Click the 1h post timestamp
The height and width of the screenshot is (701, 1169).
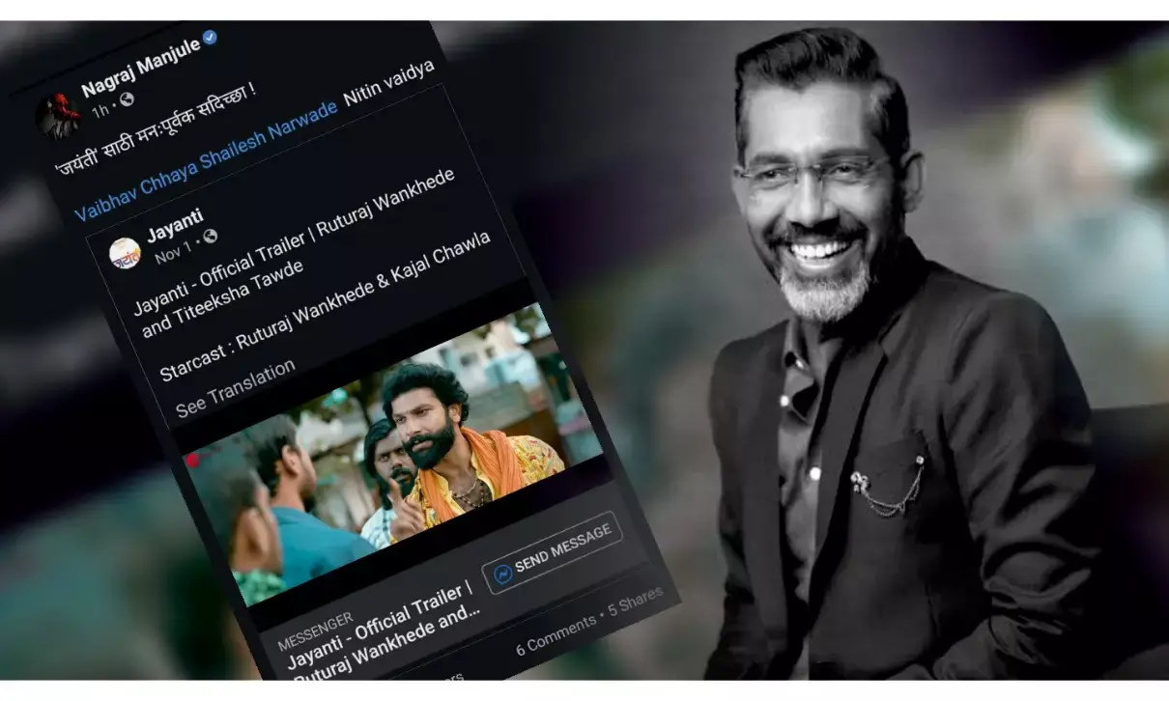[x=100, y=109]
